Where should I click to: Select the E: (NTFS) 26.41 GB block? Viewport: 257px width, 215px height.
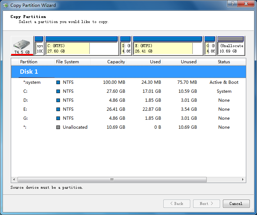(168, 46)
